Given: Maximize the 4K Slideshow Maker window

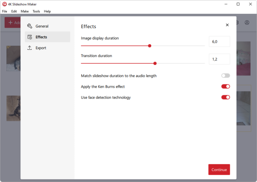Looking at the screenshot, I should [x=238, y=4].
